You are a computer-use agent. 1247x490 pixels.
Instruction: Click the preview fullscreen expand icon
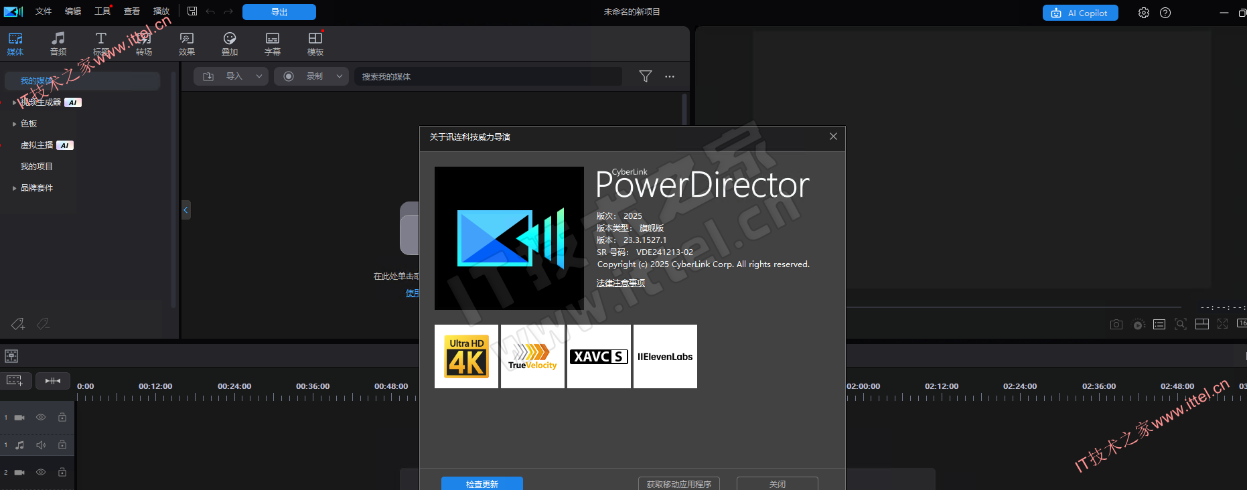tap(1223, 324)
